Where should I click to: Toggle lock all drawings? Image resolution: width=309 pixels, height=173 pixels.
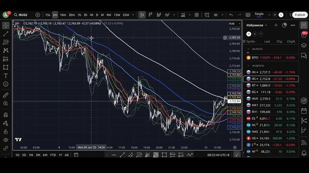[x=6, y=132]
